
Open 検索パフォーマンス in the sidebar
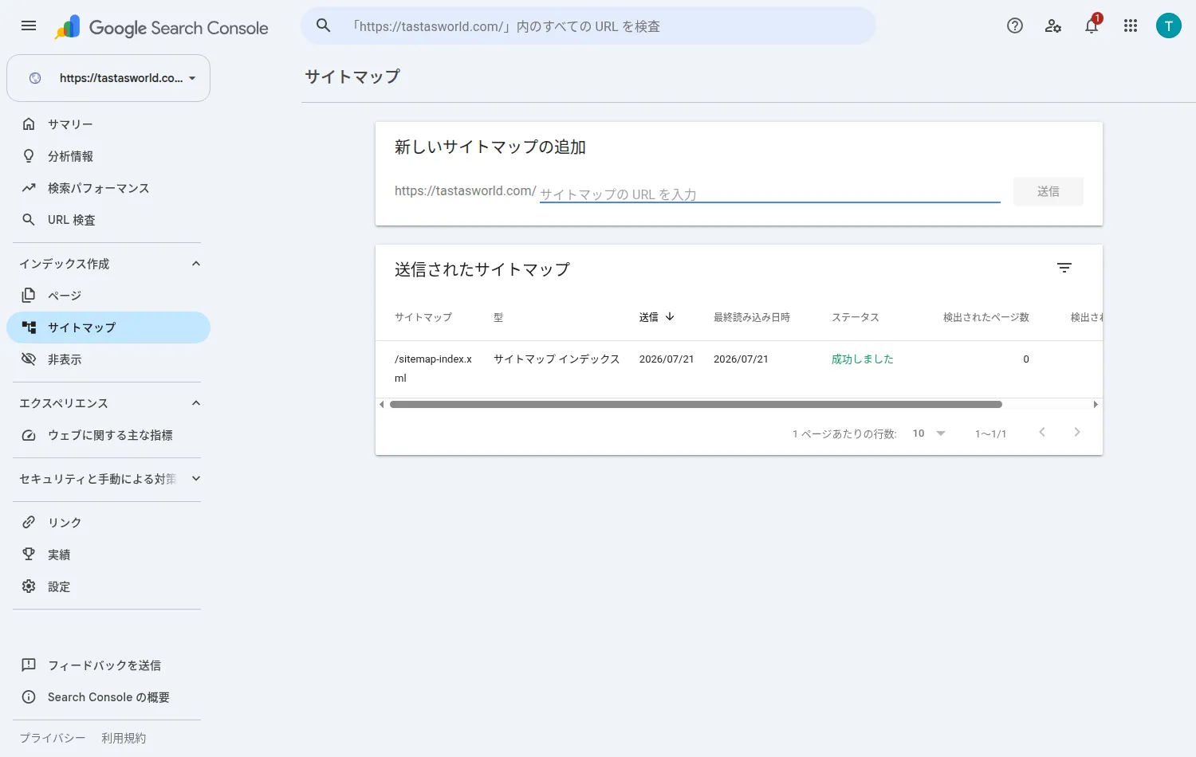tap(108, 188)
